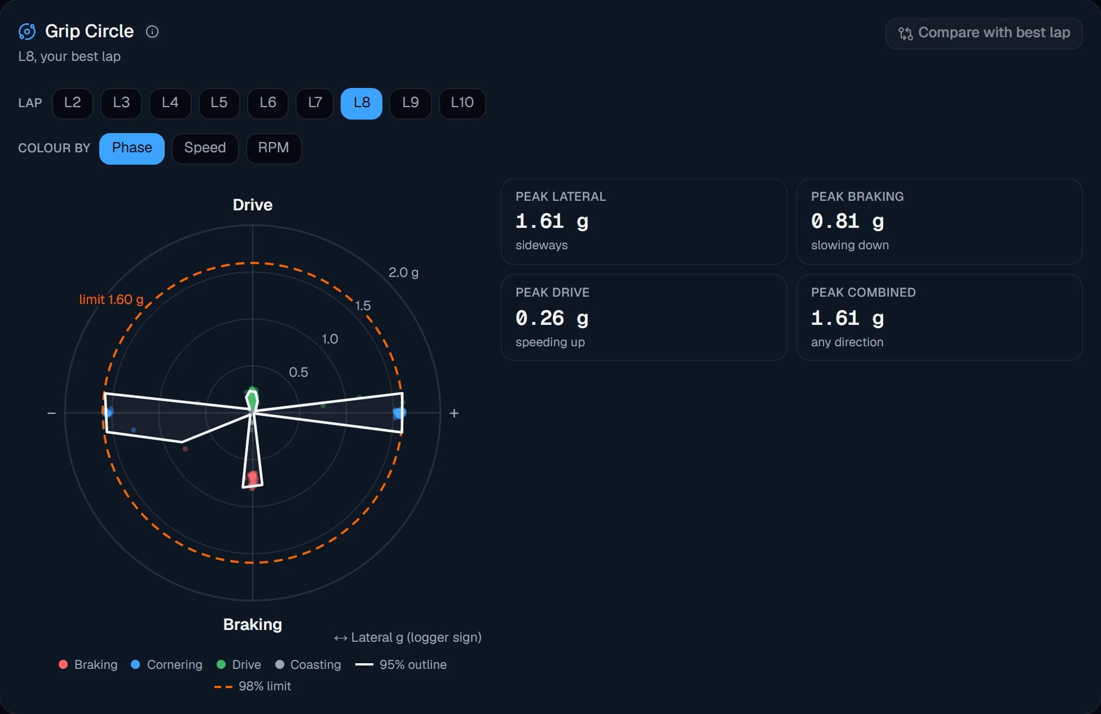Click the 1.5 ring label
The height and width of the screenshot is (714, 1101).
click(x=363, y=306)
